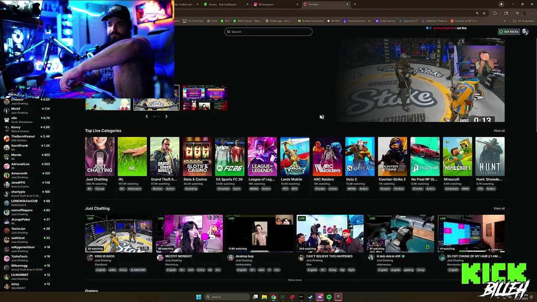Open the League of Legends category card
Image resolution: width=537 pixels, height=302 pixels.
click(x=262, y=156)
